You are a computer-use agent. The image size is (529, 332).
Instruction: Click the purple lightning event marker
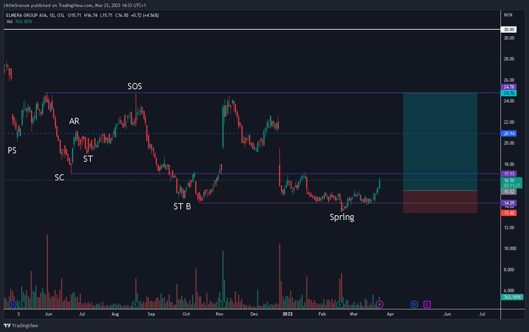380,304
